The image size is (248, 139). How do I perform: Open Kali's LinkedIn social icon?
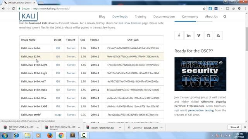[189, 36]
